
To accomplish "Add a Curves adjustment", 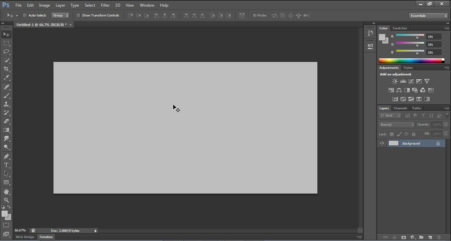I will [x=411, y=81].
